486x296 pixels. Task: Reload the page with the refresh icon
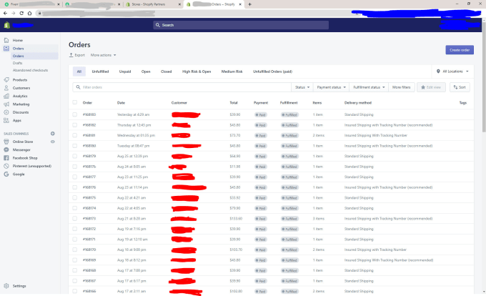click(21, 13)
